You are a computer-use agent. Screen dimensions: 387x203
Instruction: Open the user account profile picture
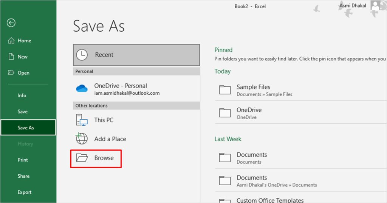tap(376, 6)
